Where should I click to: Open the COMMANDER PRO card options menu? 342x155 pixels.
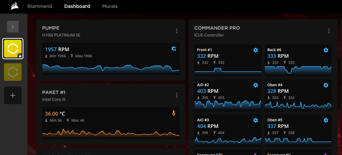(329, 31)
